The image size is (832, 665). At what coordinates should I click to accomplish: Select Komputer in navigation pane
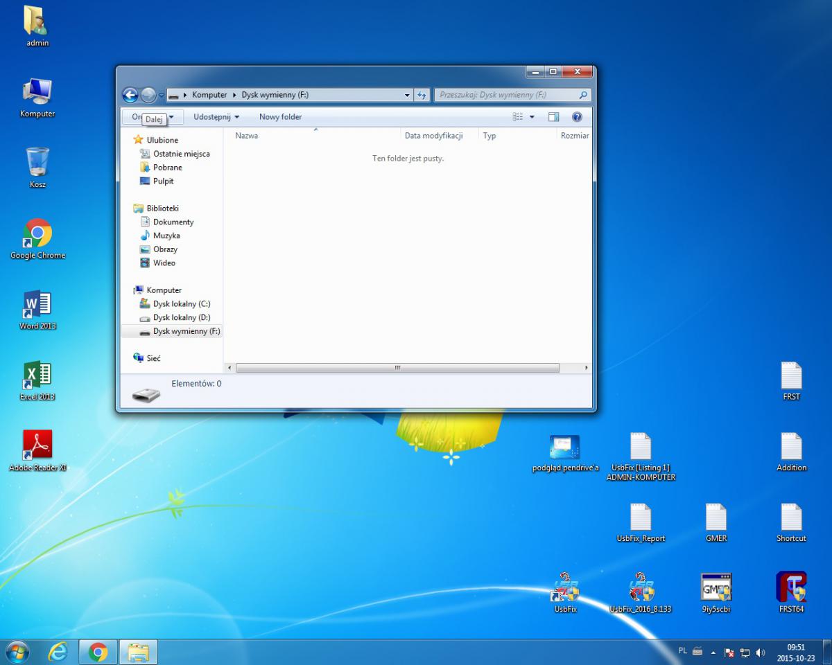[164, 290]
